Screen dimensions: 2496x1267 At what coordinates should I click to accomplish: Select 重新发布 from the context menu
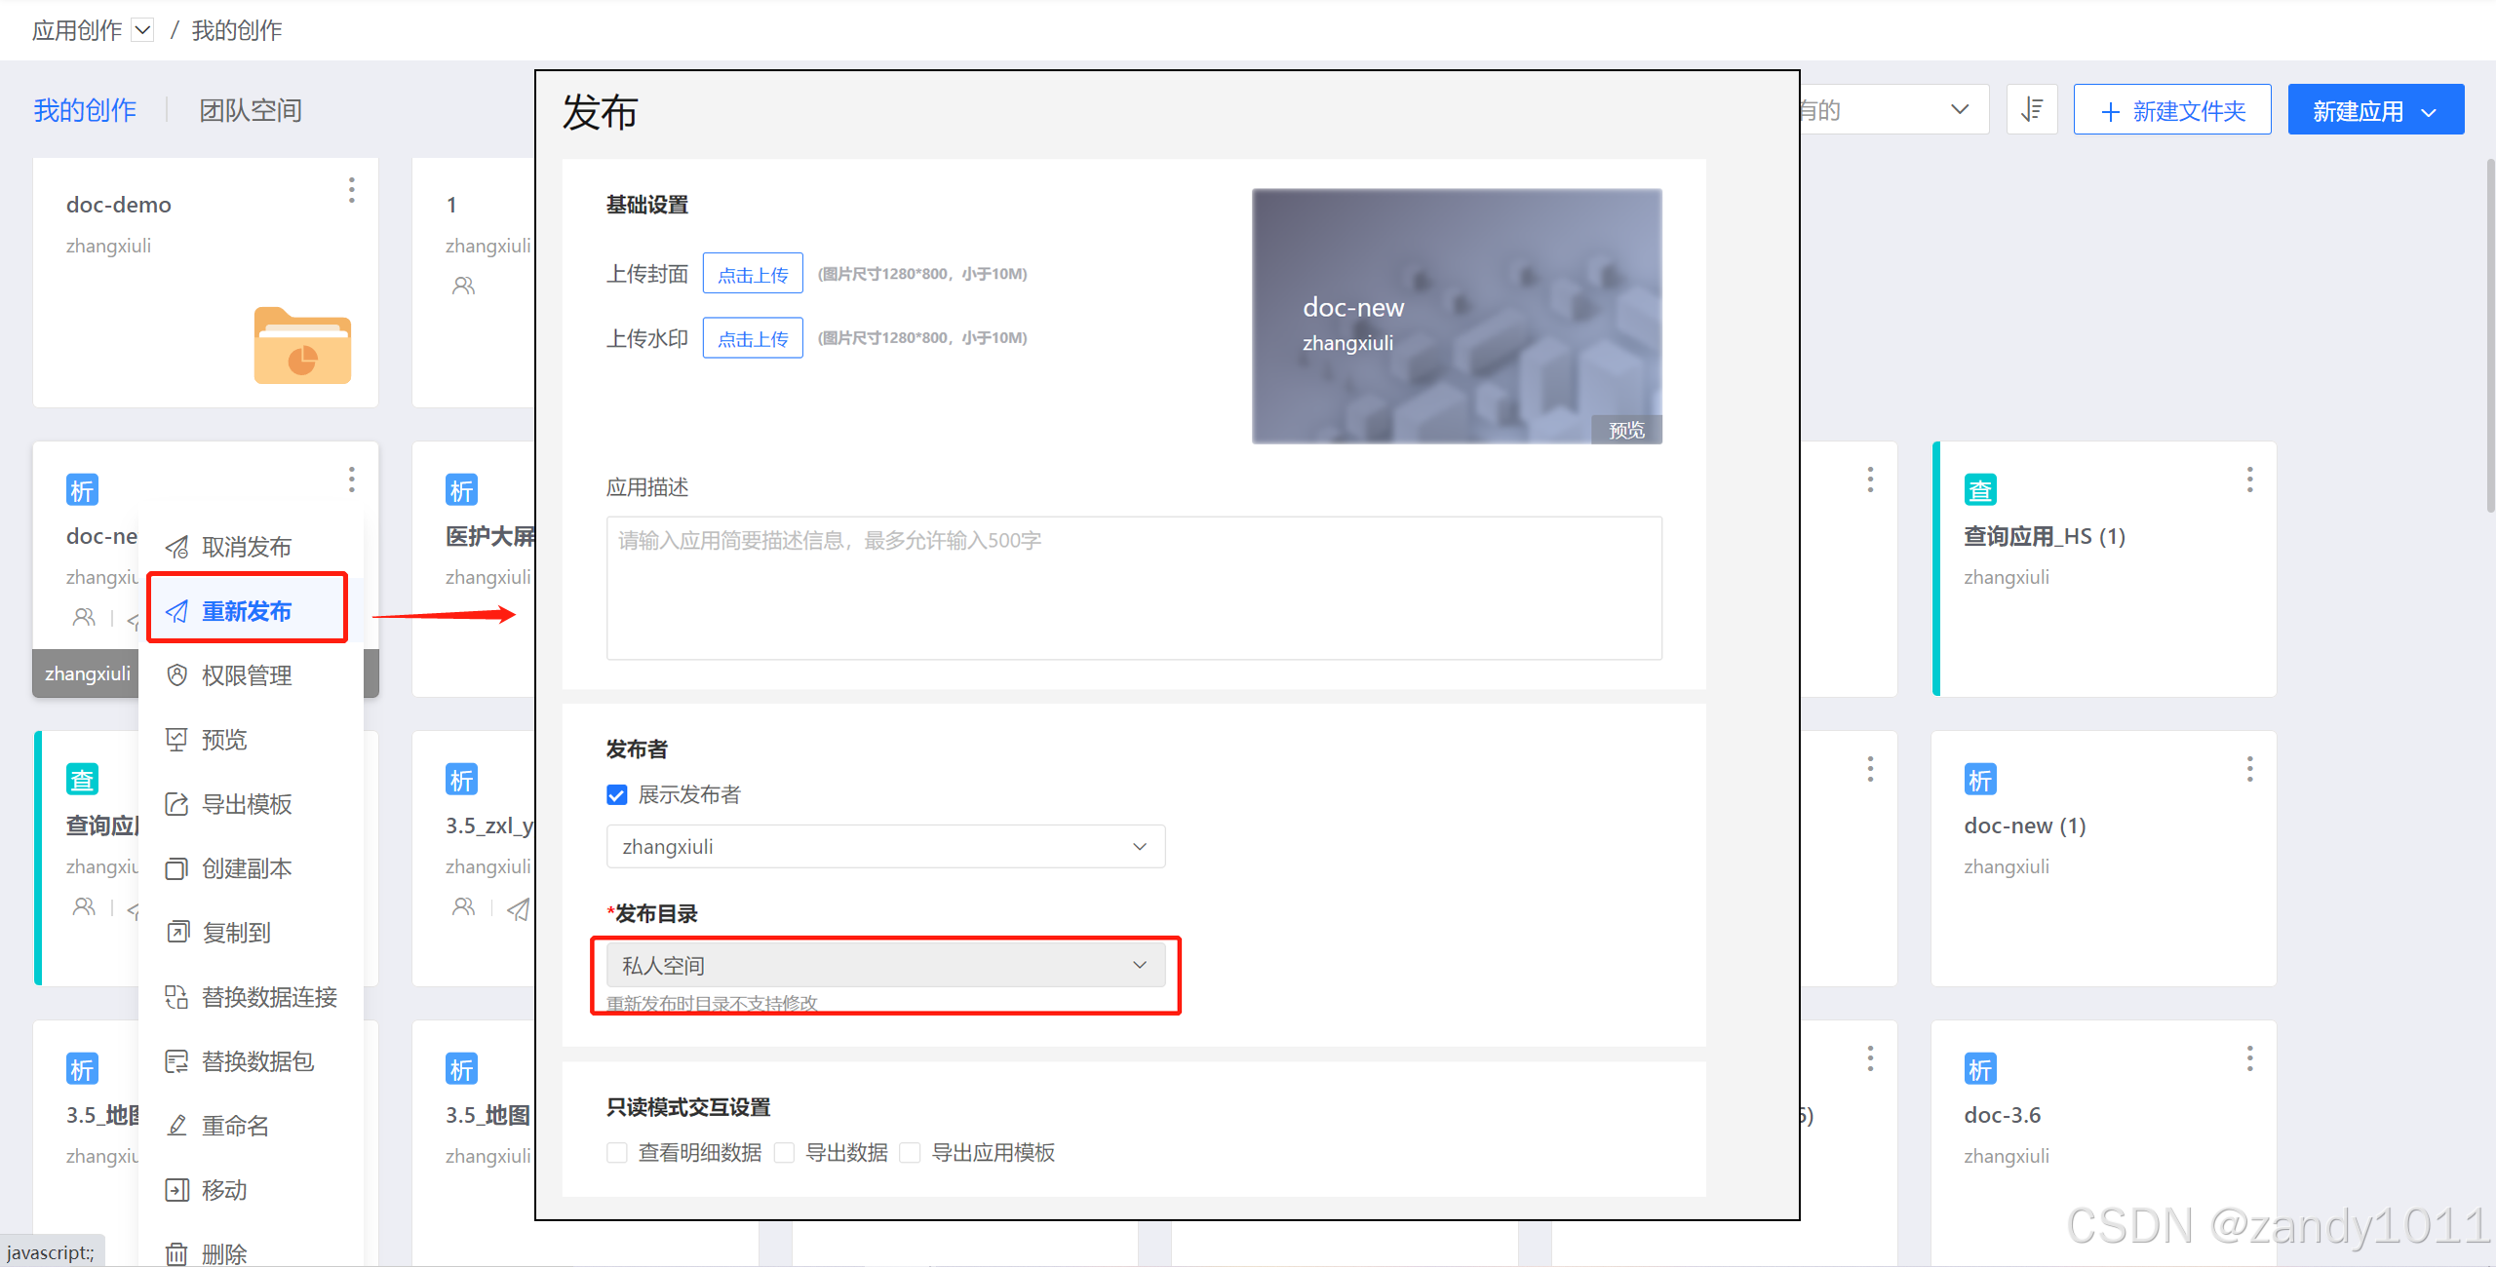247,611
